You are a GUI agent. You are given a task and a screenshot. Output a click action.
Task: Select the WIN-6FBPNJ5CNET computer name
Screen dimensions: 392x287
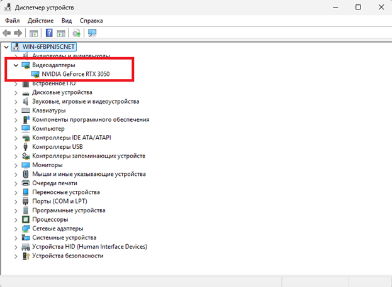click(48, 47)
